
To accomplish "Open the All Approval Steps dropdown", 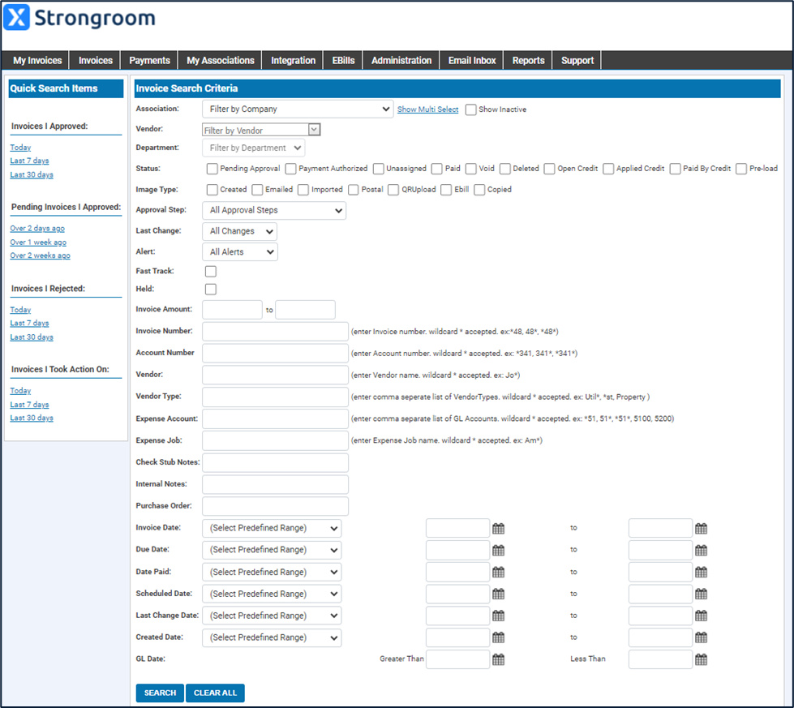I will (274, 210).
